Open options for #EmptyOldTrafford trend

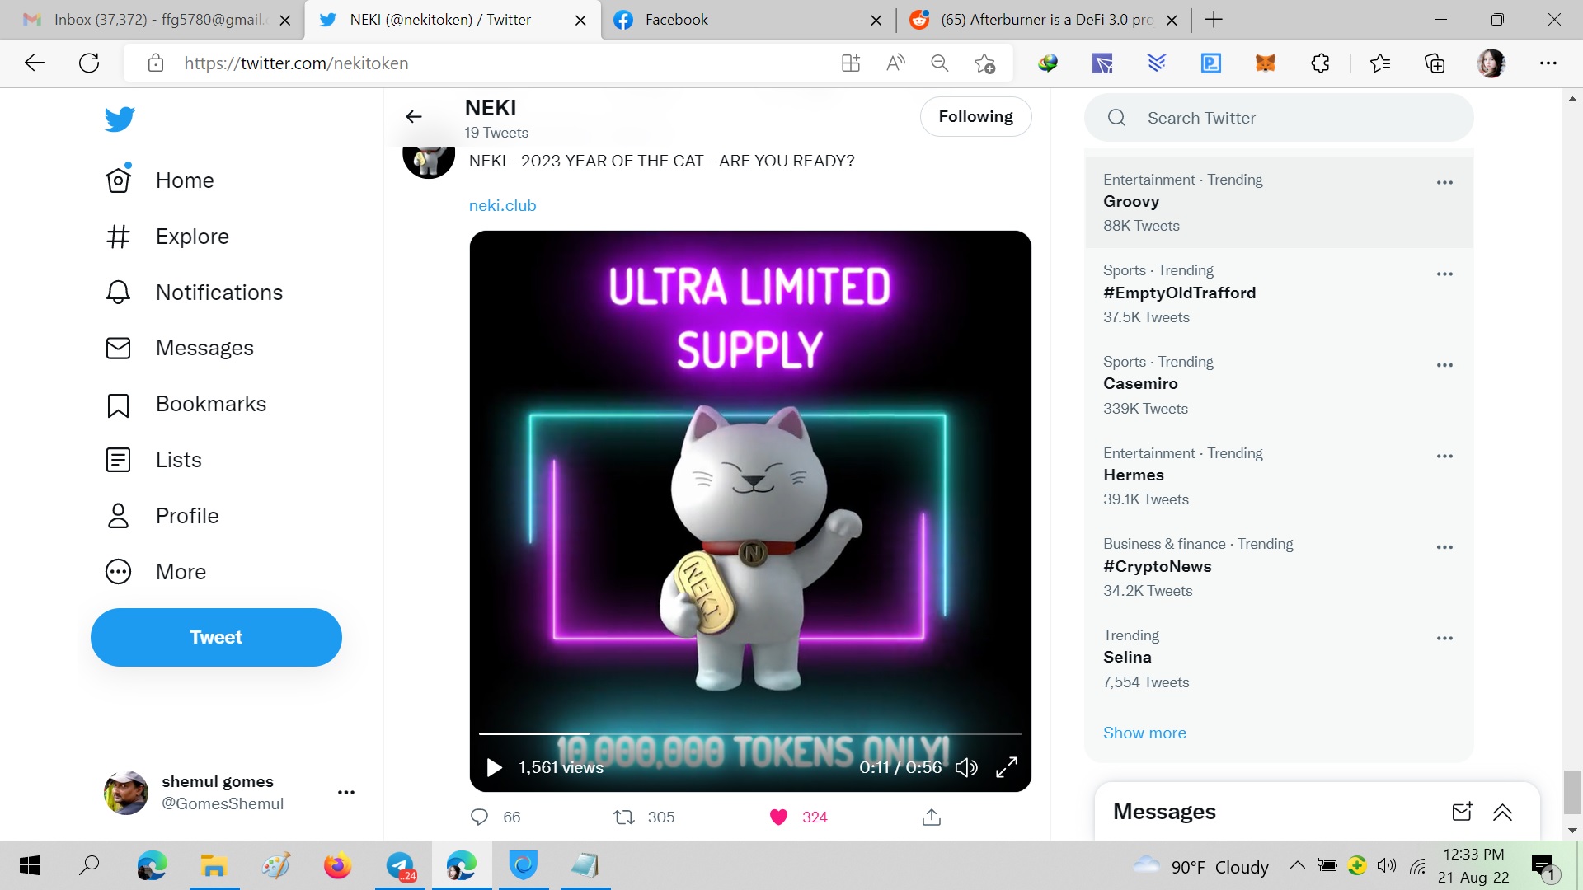click(x=1444, y=274)
